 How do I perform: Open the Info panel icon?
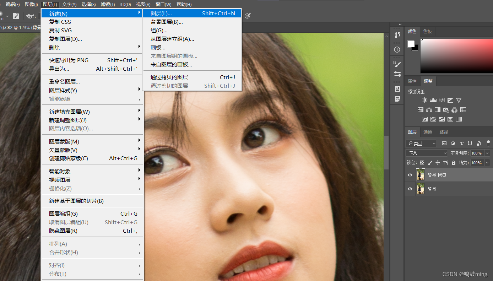[x=397, y=50]
